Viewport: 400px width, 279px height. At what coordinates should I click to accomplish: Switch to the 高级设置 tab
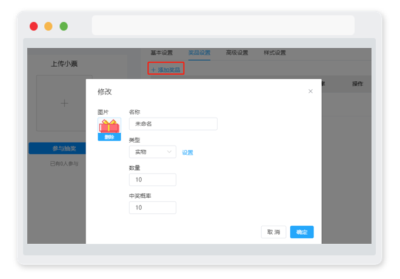click(x=237, y=53)
